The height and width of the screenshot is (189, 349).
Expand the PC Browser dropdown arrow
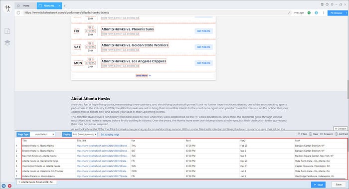coord(347,13)
